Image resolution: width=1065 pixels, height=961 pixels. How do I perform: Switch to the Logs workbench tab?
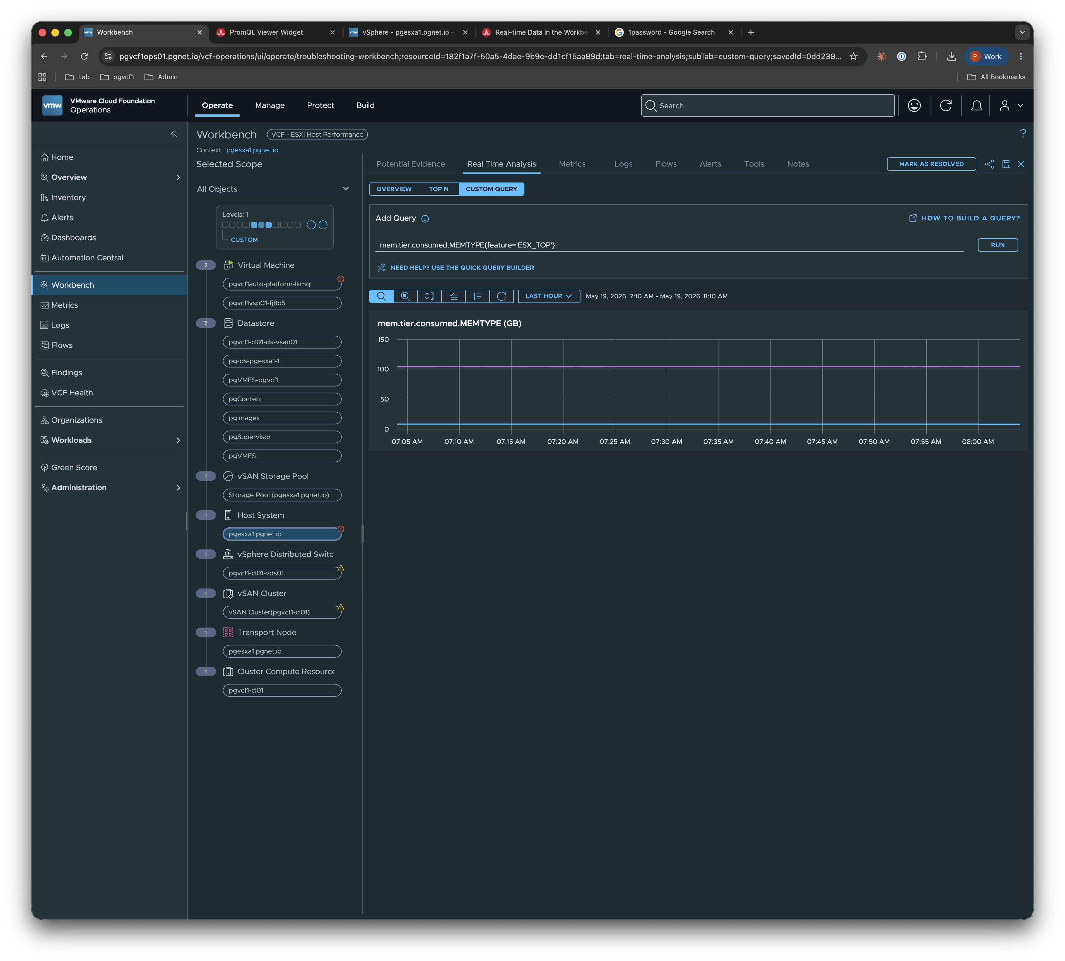[x=623, y=164]
